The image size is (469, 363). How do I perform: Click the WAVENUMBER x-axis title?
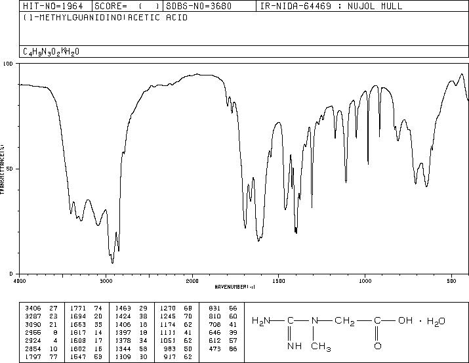235,287
